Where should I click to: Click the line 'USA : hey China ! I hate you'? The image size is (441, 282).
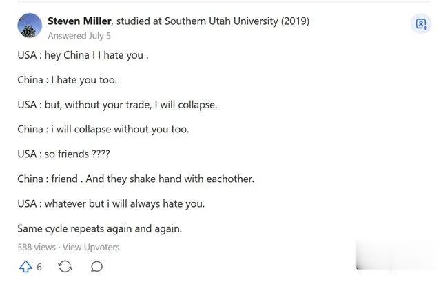pos(83,55)
